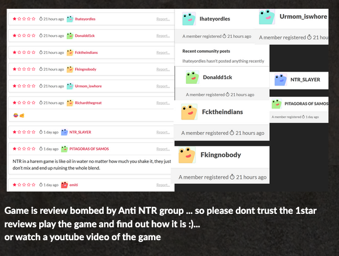This screenshot has height=256, width=339.
Task: Click star rating on emiti review
Action: [x=24, y=185]
